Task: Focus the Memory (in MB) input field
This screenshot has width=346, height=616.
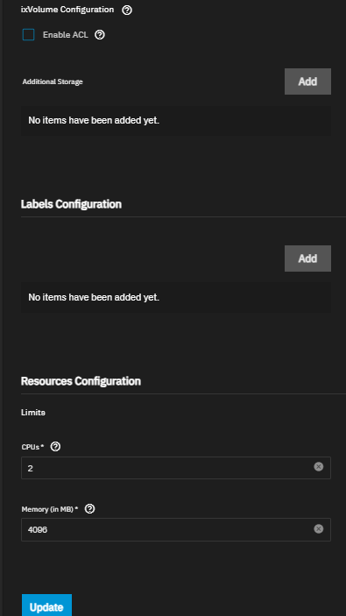Action: pyautogui.click(x=176, y=529)
